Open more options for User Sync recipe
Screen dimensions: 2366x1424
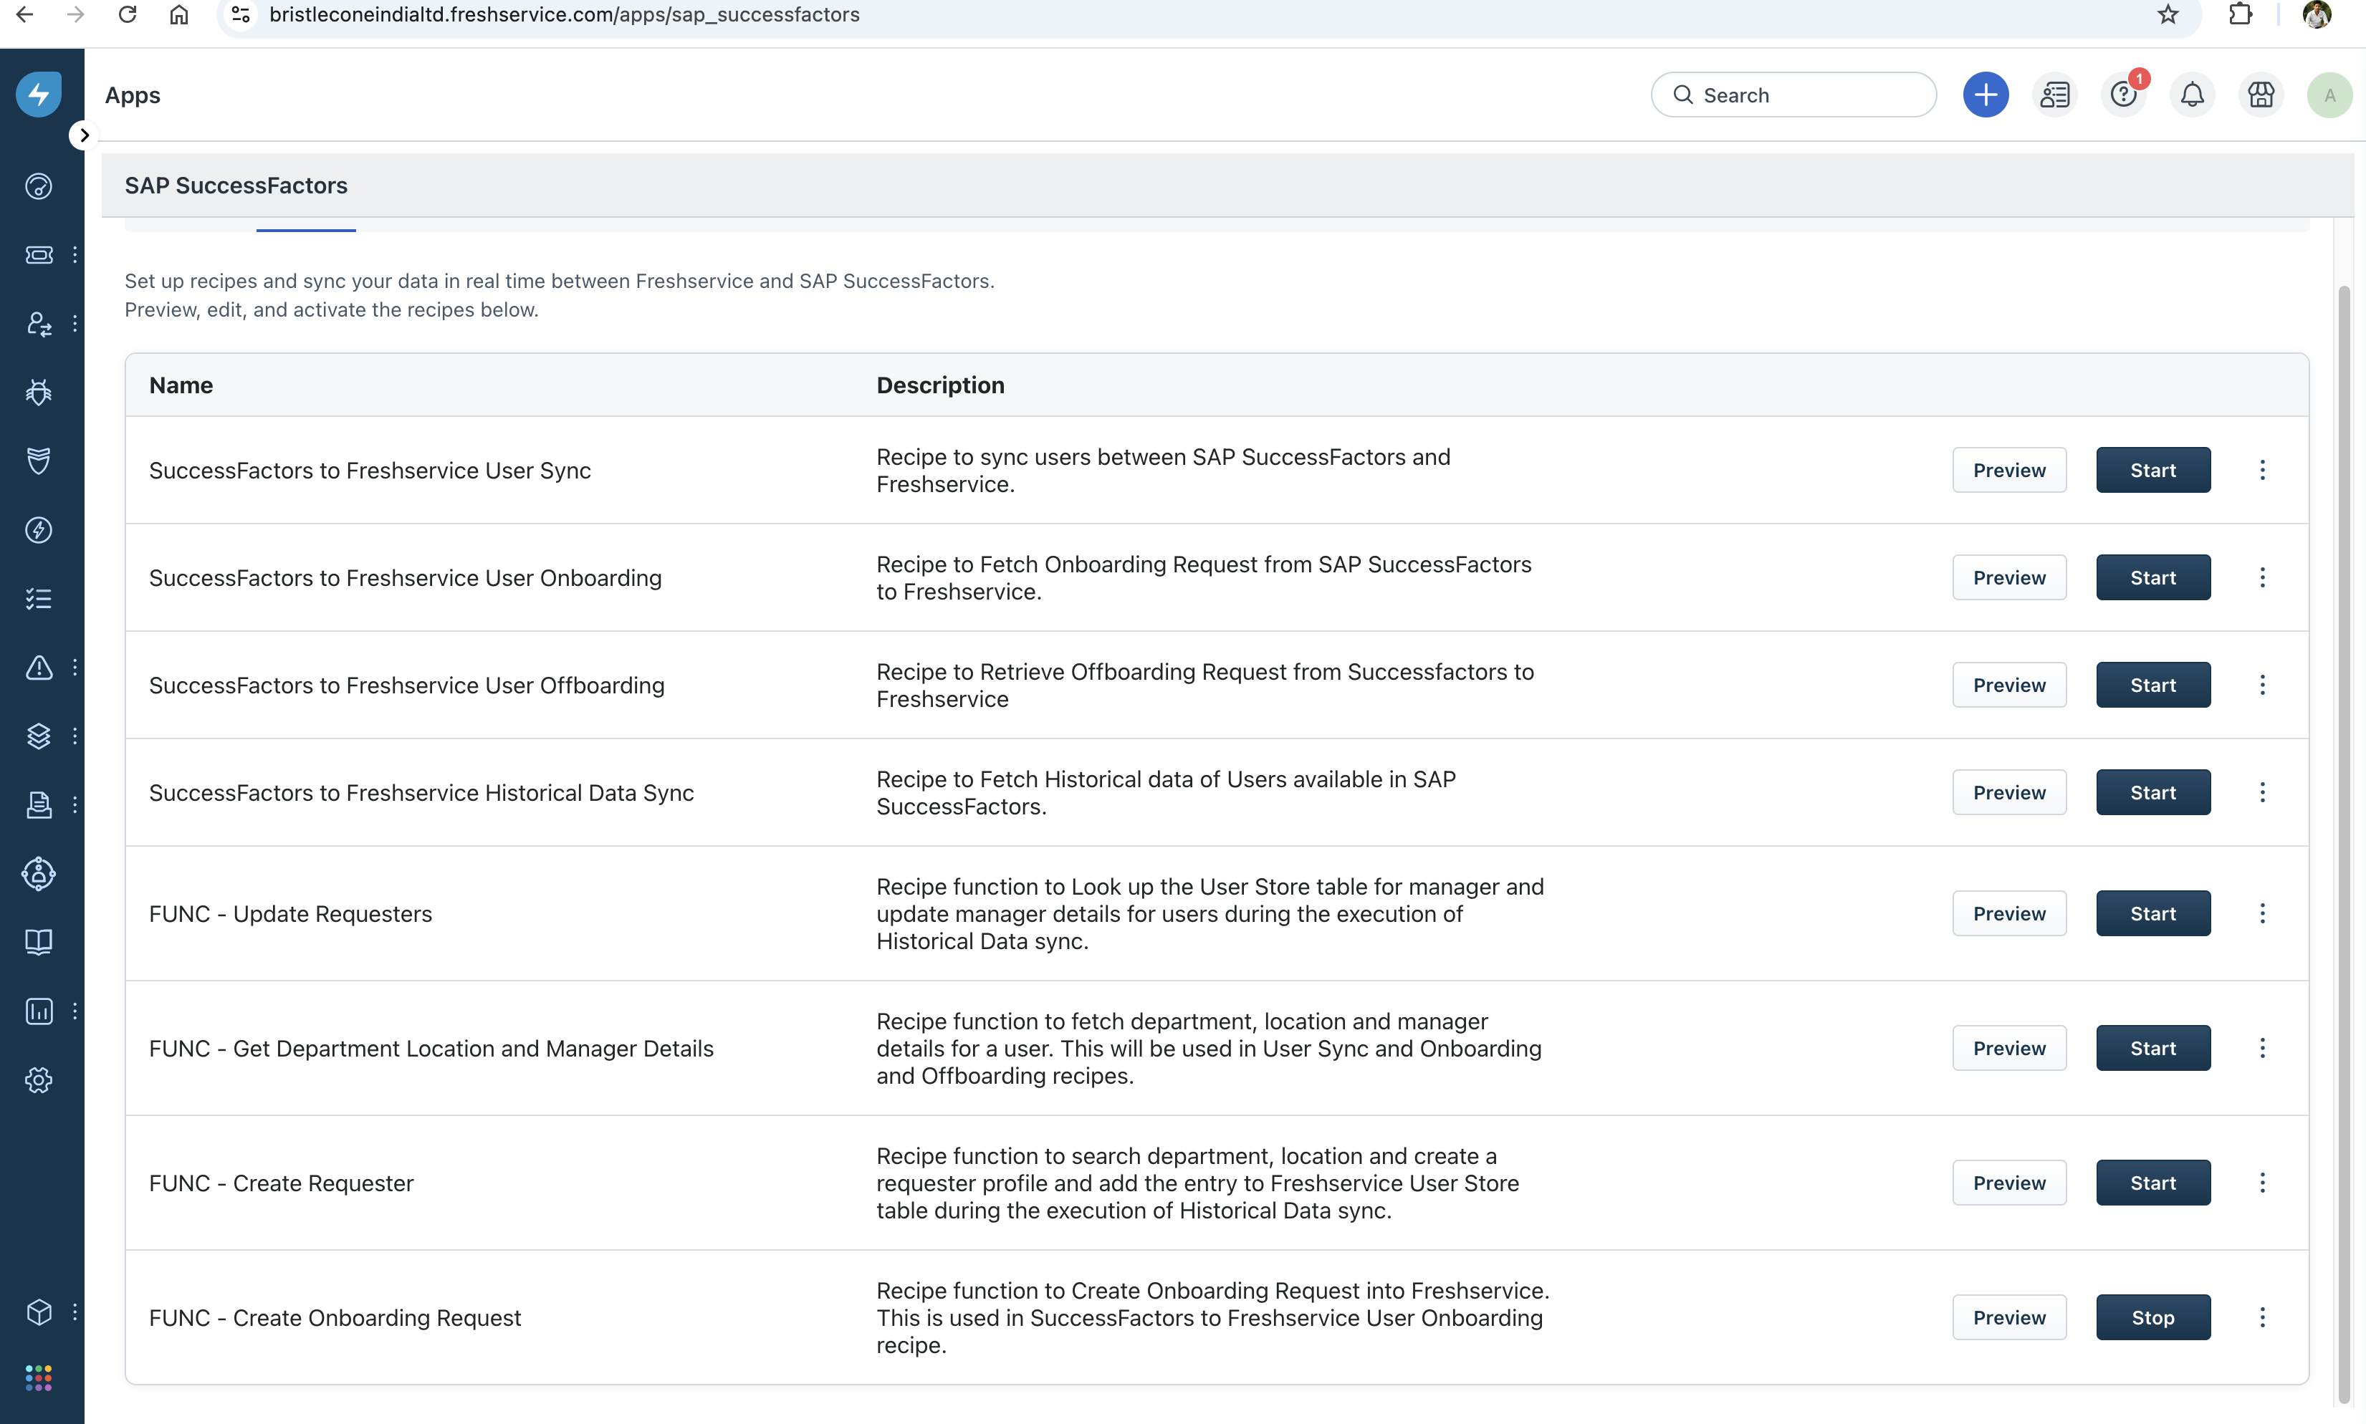(x=2262, y=470)
